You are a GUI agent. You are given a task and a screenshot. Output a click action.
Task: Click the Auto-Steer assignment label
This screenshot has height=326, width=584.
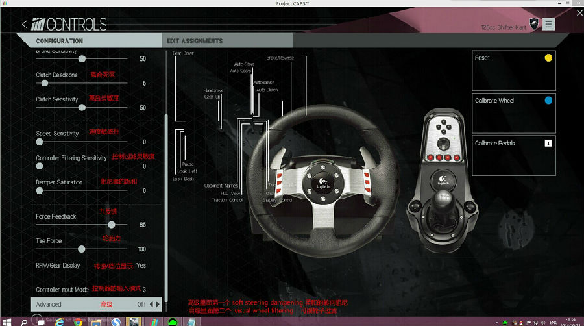[x=244, y=64]
